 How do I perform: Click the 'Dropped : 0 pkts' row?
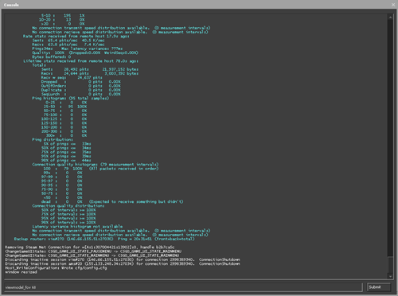[x=81, y=82]
